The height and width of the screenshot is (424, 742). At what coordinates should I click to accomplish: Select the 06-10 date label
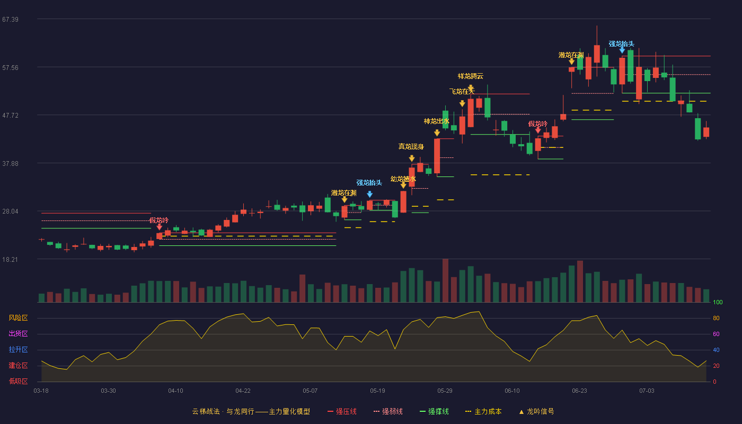click(x=513, y=391)
